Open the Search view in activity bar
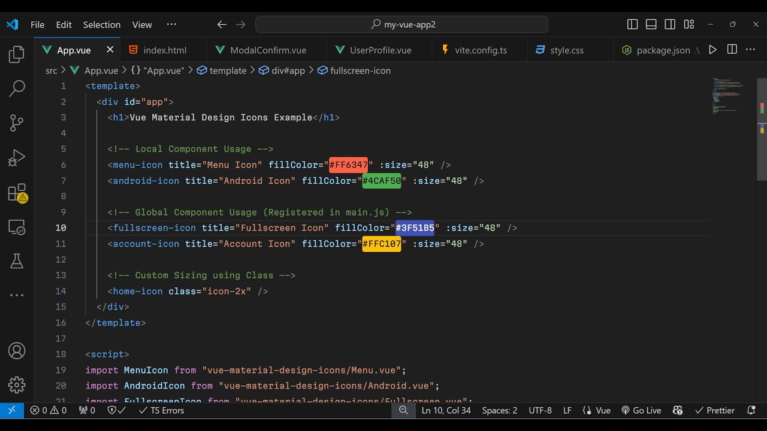This screenshot has width=767, height=431. click(17, 89)
